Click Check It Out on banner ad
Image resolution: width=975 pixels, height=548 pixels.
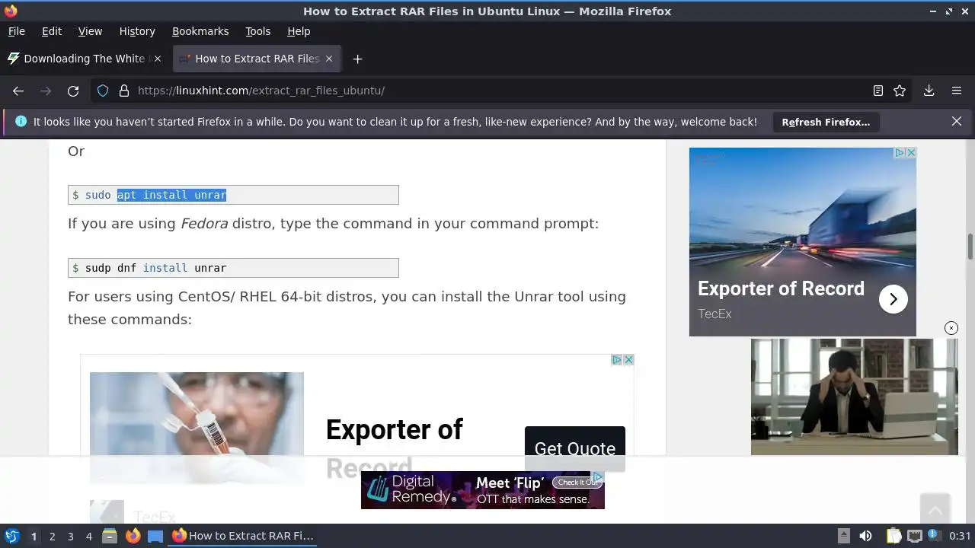577,482
